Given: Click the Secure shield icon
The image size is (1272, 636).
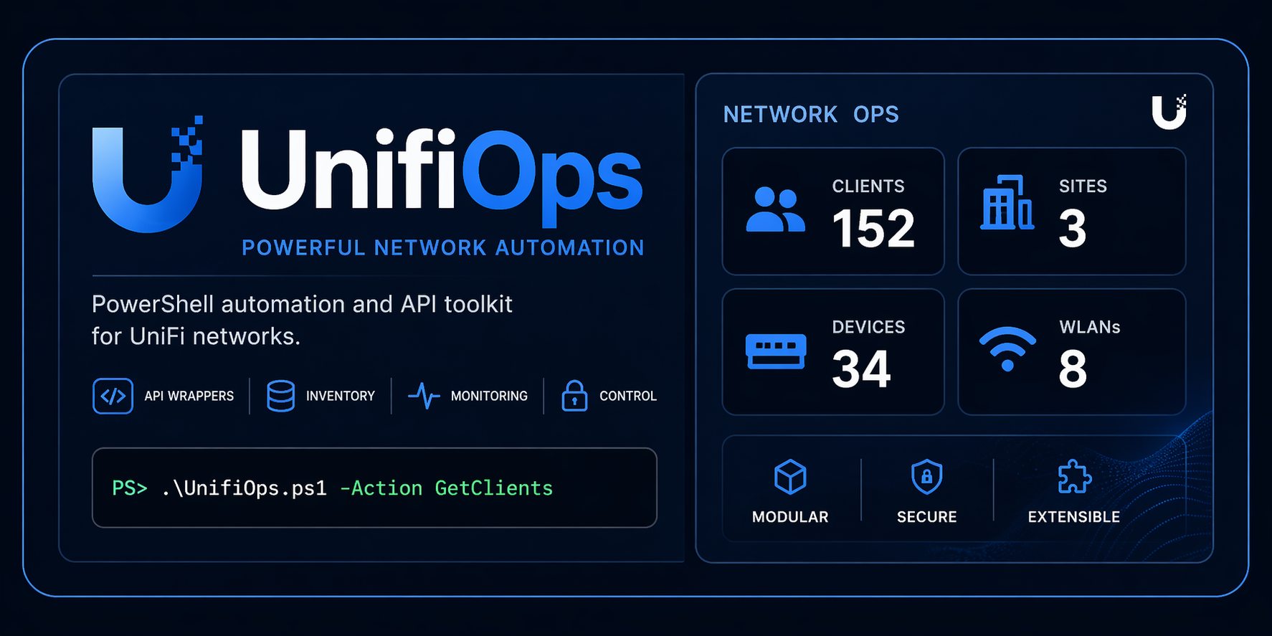Looking at the screenshot, I should pyautogui.click(x=926, y=477).
